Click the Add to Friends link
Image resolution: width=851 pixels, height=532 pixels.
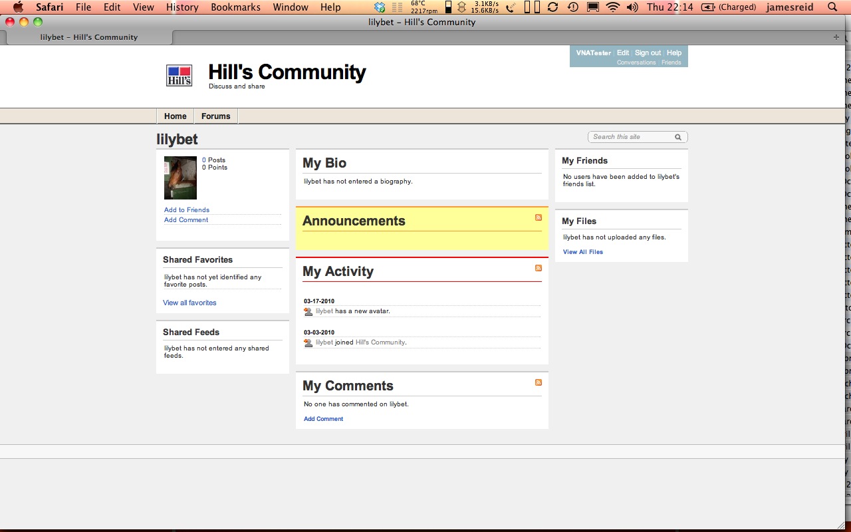(187, 210)
